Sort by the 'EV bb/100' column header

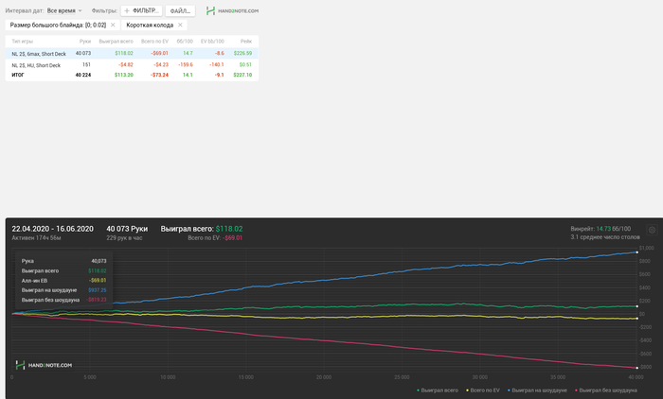(x=212, y=42)
